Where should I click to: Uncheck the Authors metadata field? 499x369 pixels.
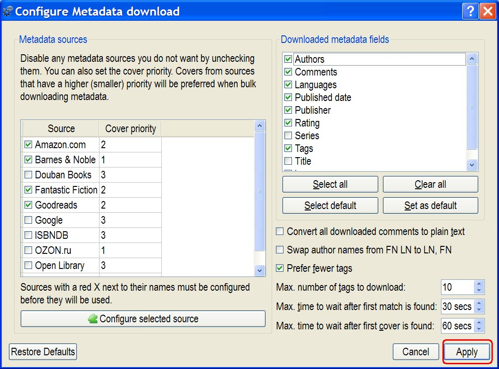(288, 59)
